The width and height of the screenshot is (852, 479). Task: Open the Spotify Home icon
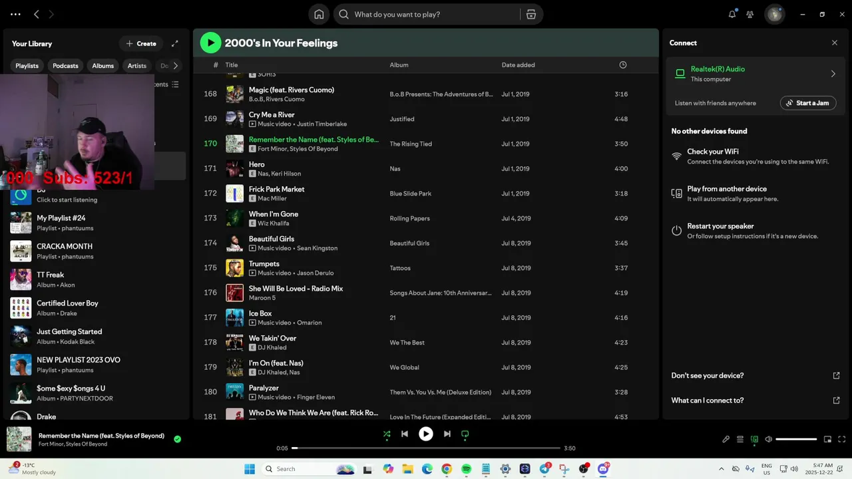pyautogui.click(x=319, y=14)
